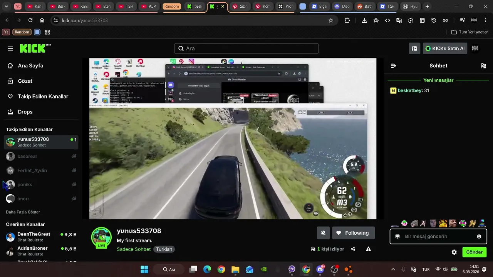
Task: Open OBS Studio from the taskbar
Action: tap(334, 269)
